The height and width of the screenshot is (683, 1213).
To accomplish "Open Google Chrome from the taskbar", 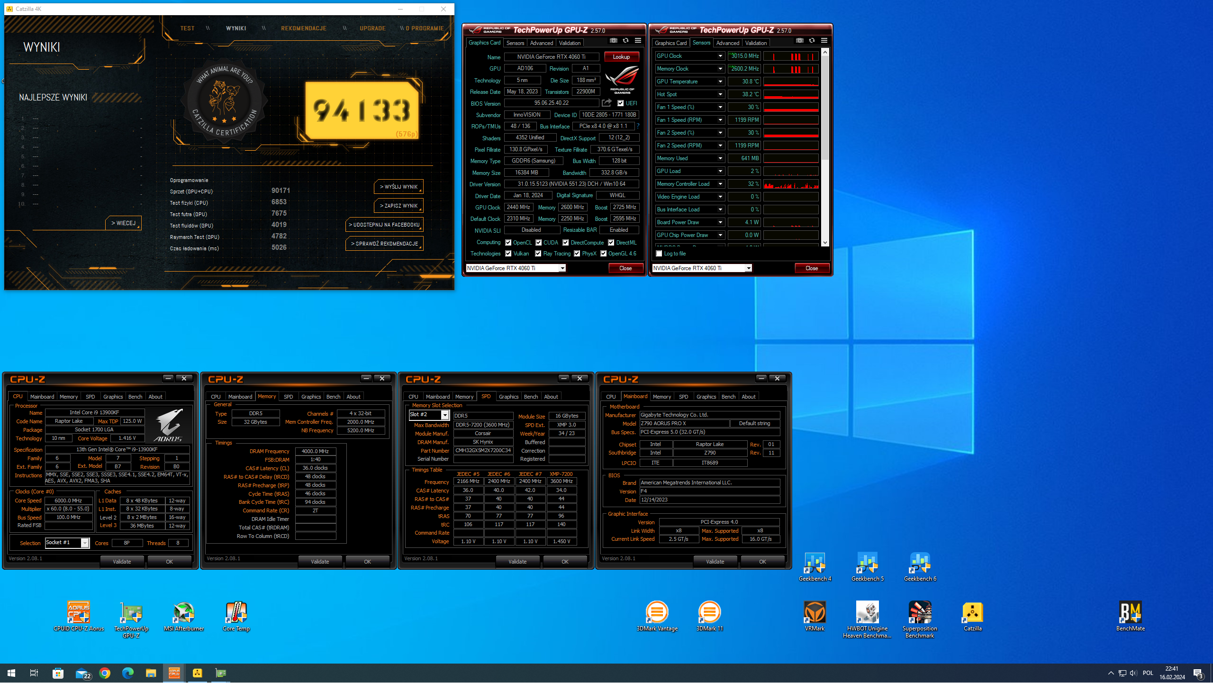I will coord(105,673).
